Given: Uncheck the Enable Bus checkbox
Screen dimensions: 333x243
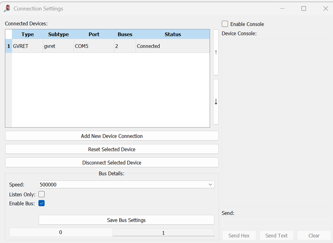Looking at the screenshot, I should [x=42, y=203].
